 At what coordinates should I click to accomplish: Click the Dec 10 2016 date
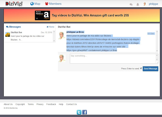coord(46,32)
